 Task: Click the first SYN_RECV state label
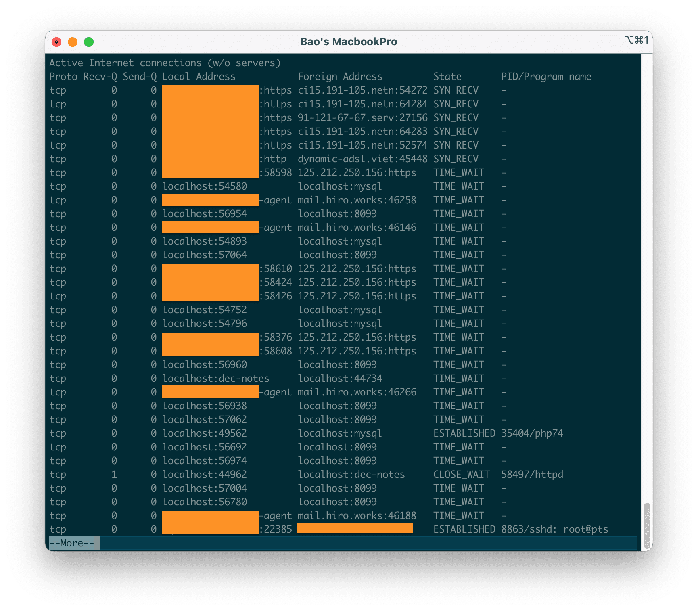click(455, 90)
